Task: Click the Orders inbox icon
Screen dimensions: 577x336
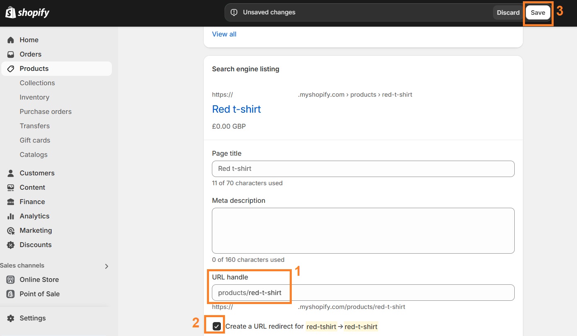Action: pyautogui.click(x=11, y=54)
